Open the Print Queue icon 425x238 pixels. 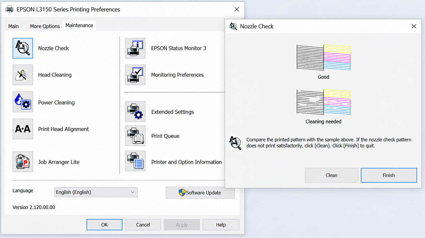pos(135,136)
